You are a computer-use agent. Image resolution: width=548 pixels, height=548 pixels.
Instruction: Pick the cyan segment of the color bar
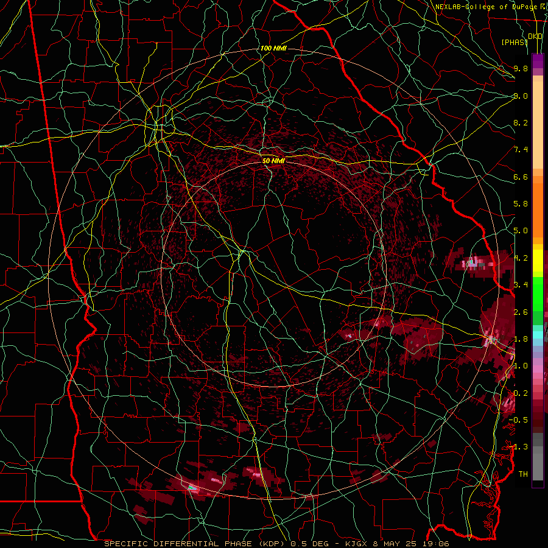point(538,335)
